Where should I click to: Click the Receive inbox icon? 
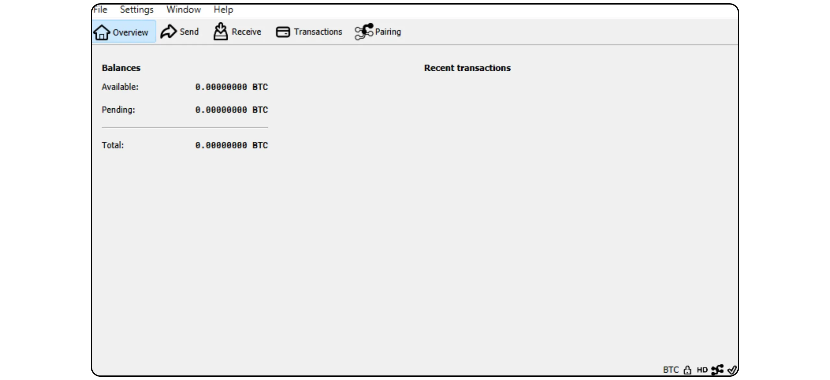220,32
